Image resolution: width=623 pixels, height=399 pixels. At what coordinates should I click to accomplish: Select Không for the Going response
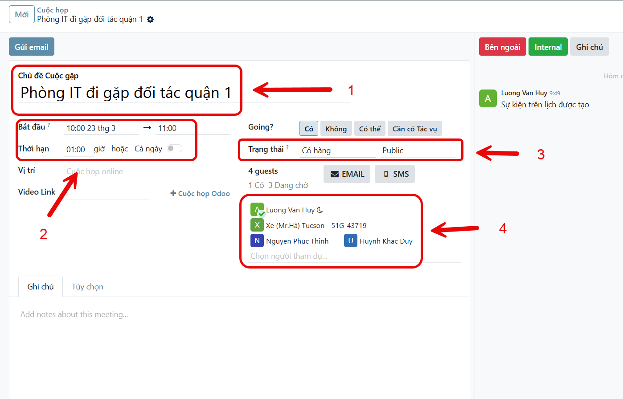pyautogui.click(x=336, y=129)
